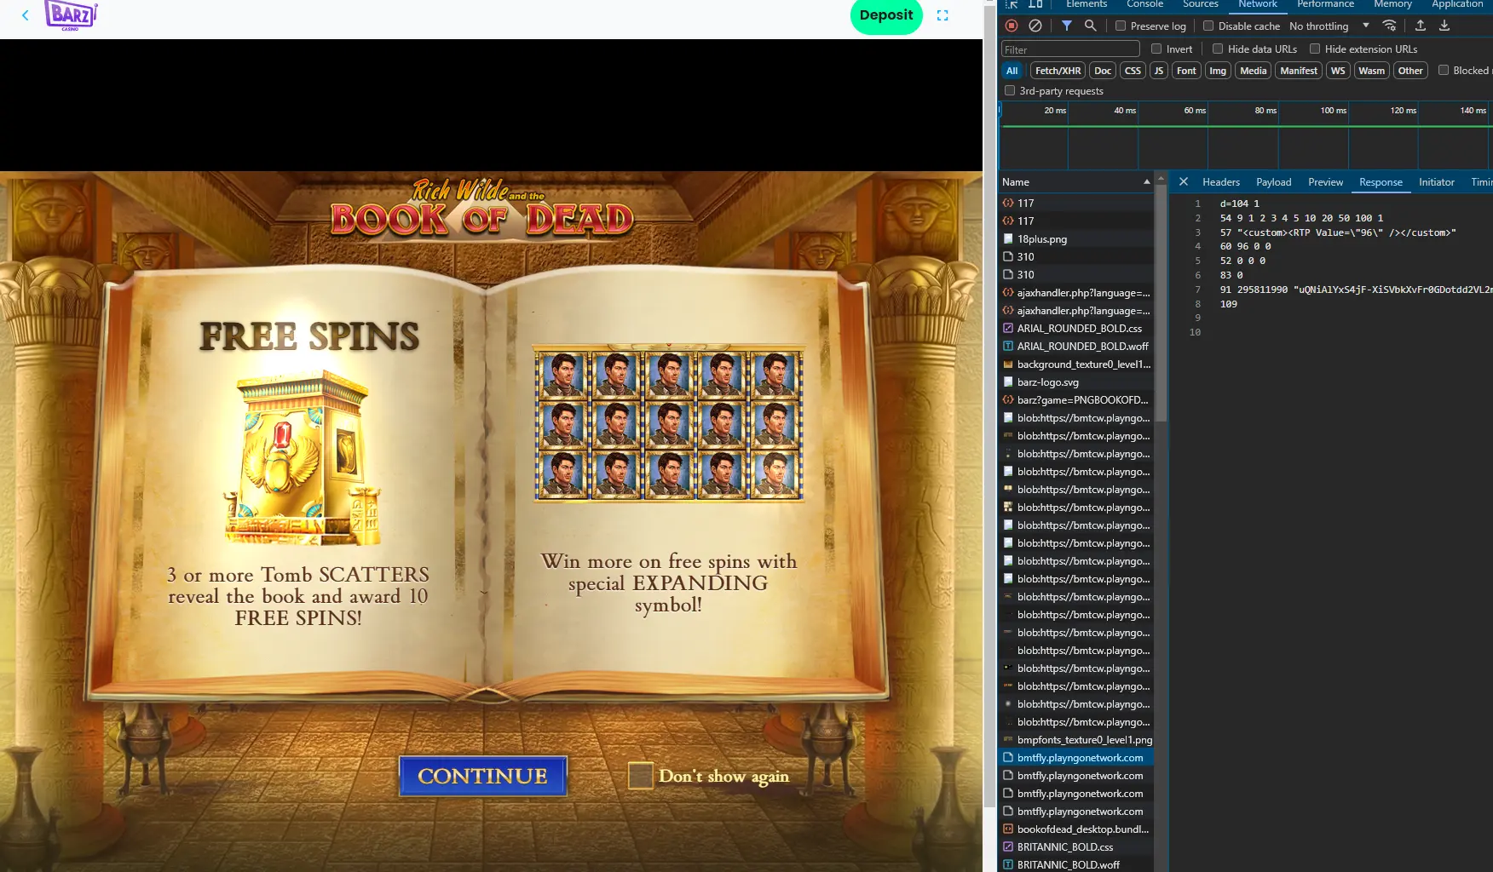This screenshot has width=1493, height=872.
Task: Click the request list vertical scrollbar
Action: 1161,302
